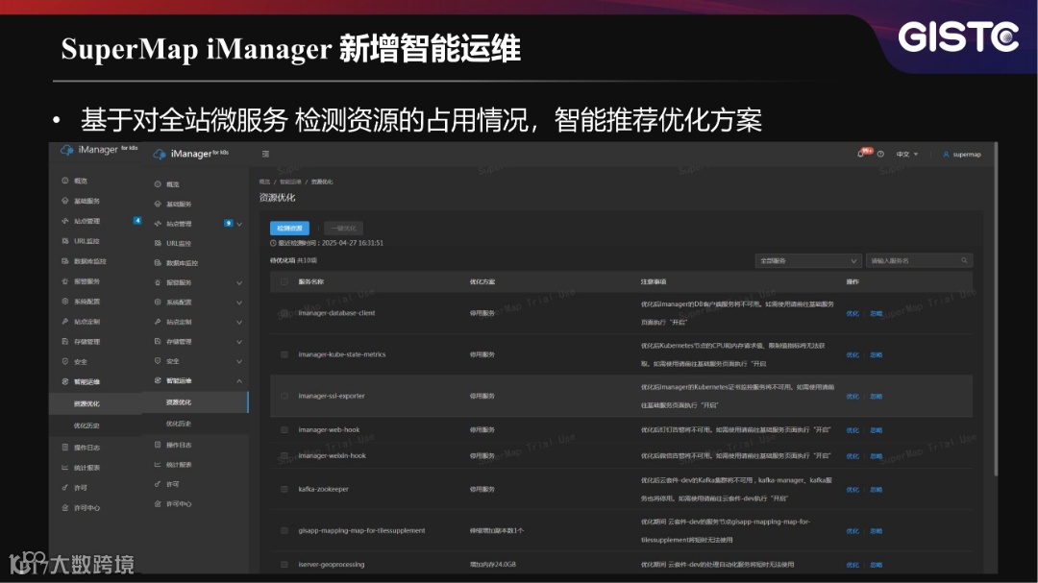Viewport: 1038px width, 583px height.
Task: Click the search magnifier icon in service name field
Action: pos(964,260)
